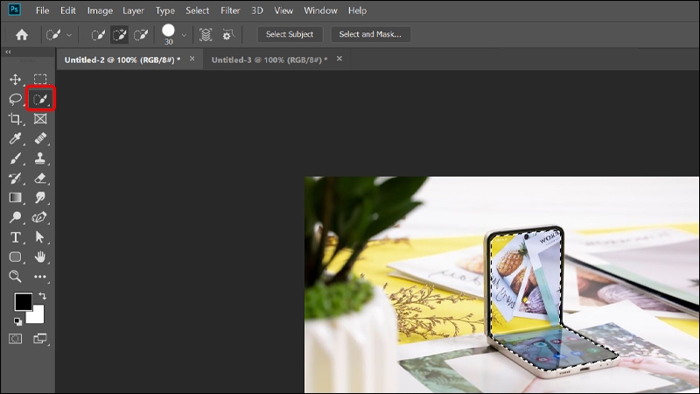Select the Move tool
700x394 pixels.
(15, 80)
